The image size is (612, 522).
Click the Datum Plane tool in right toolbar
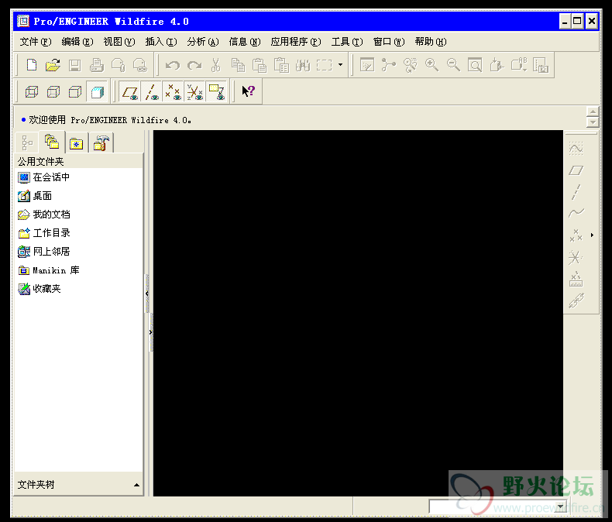click(x=576, y=170)
